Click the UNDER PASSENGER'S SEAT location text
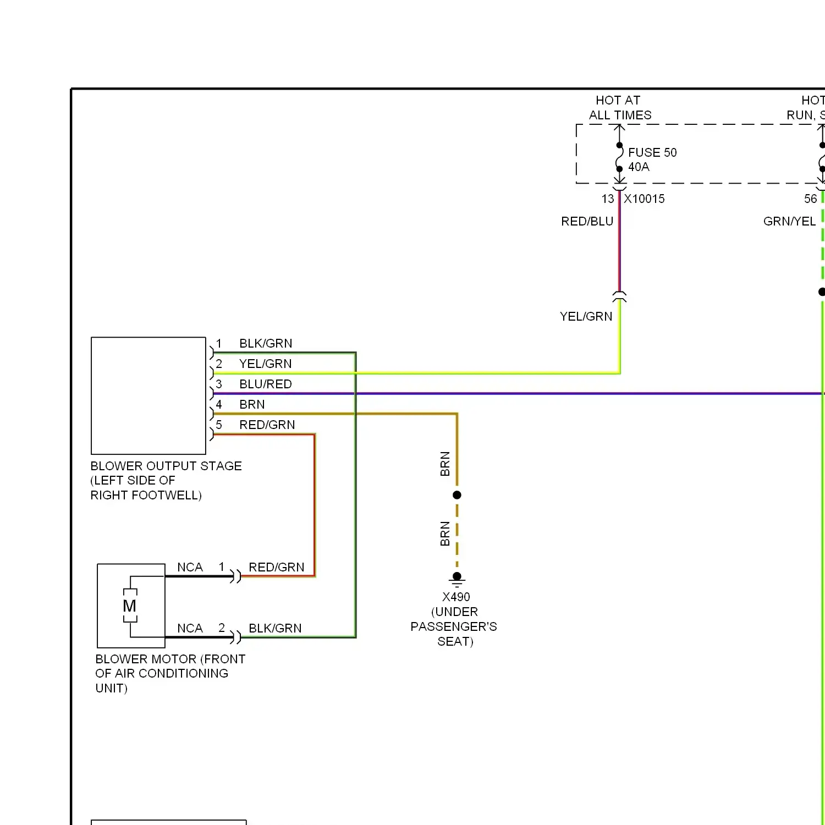Image resolution: width=825 pixels, height=825 pixels. pos(454,626)
